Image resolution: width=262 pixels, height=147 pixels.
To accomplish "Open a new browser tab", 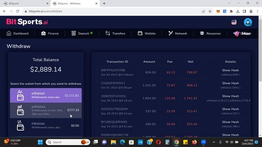I will [104, 4].
